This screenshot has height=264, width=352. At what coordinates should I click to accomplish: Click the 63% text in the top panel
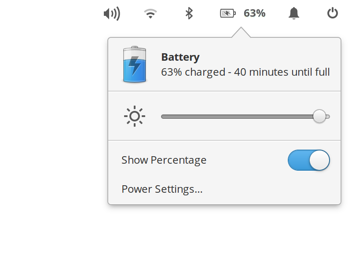pyautogui.click(x=255, y=13)
